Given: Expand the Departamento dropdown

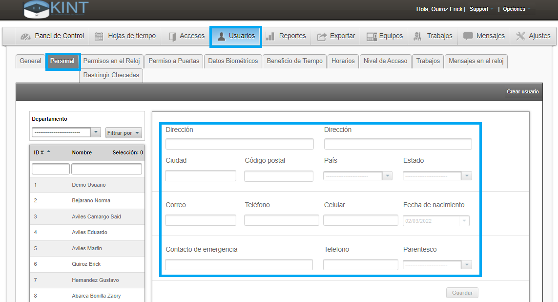Looking at the screenshot, I should [96, 132].
